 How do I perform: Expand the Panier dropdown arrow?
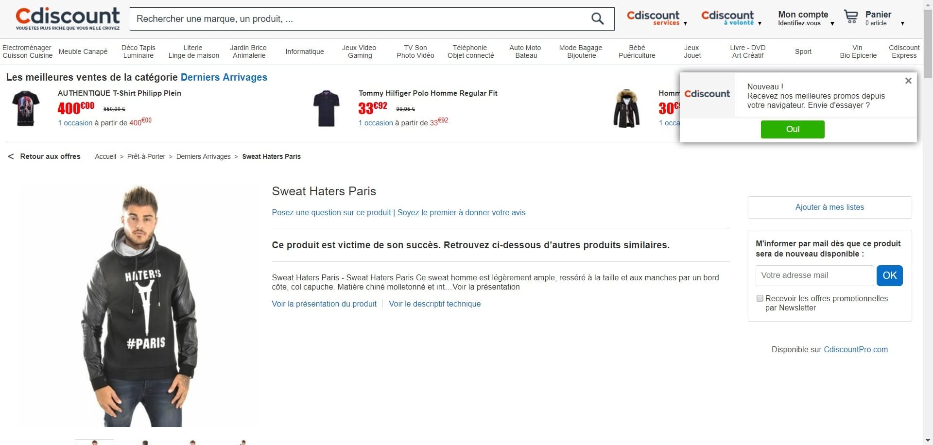point(902,23)
